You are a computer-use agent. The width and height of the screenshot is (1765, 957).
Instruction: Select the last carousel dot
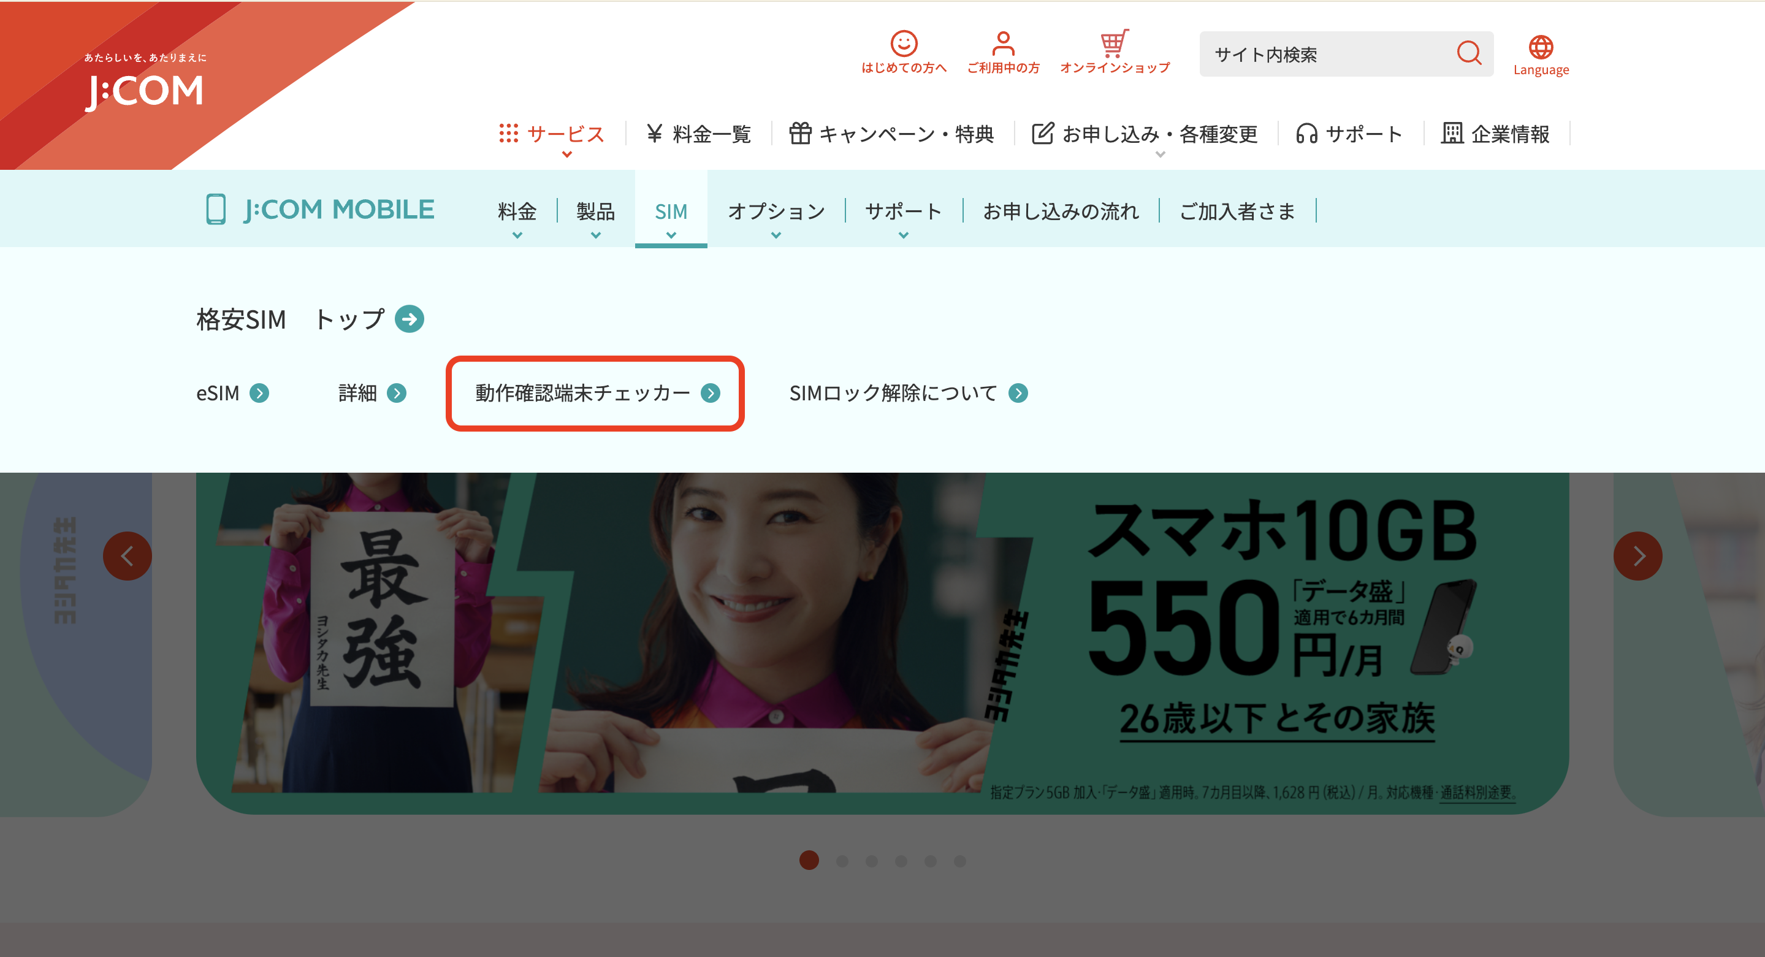click(x=960, y=861)
